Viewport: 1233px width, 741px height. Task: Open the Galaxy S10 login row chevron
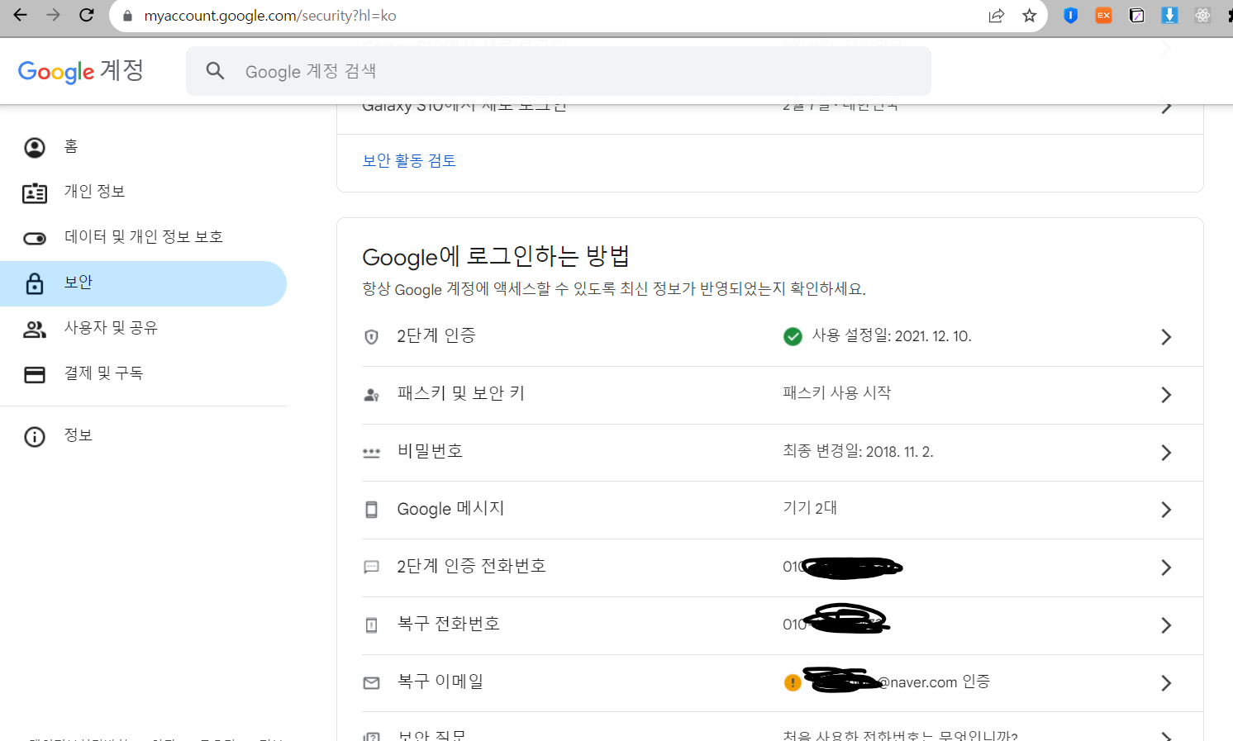(x=1166, y=108)
